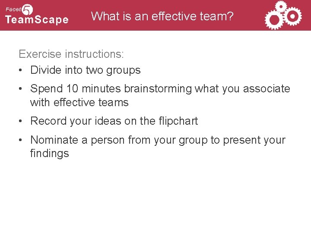Click the Facet5 circled number five logo

(x=28, y=9)
